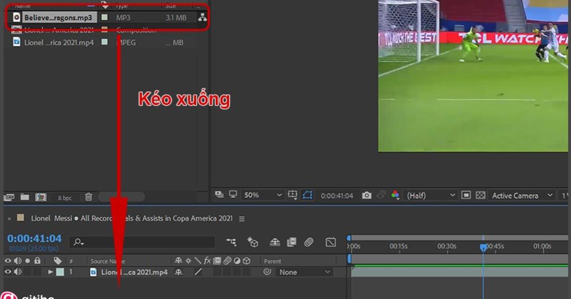Open the timeline panel menu
Viewport: 571px width, 299px height.
pyautogui.click(x=242, y=218)
